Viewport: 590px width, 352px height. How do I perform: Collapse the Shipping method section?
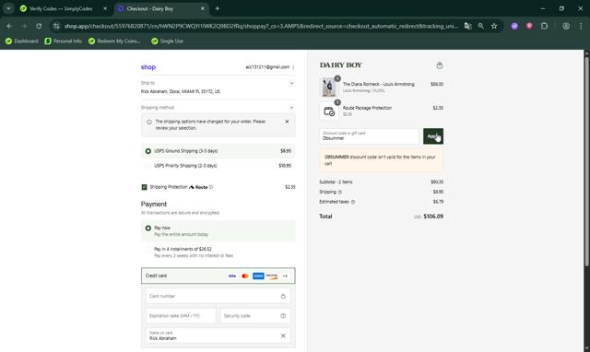291,108
